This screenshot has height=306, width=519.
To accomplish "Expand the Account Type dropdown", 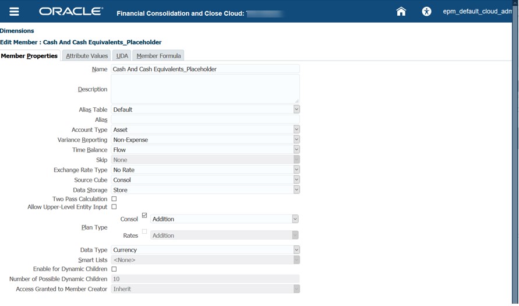I will pos(296,130).
